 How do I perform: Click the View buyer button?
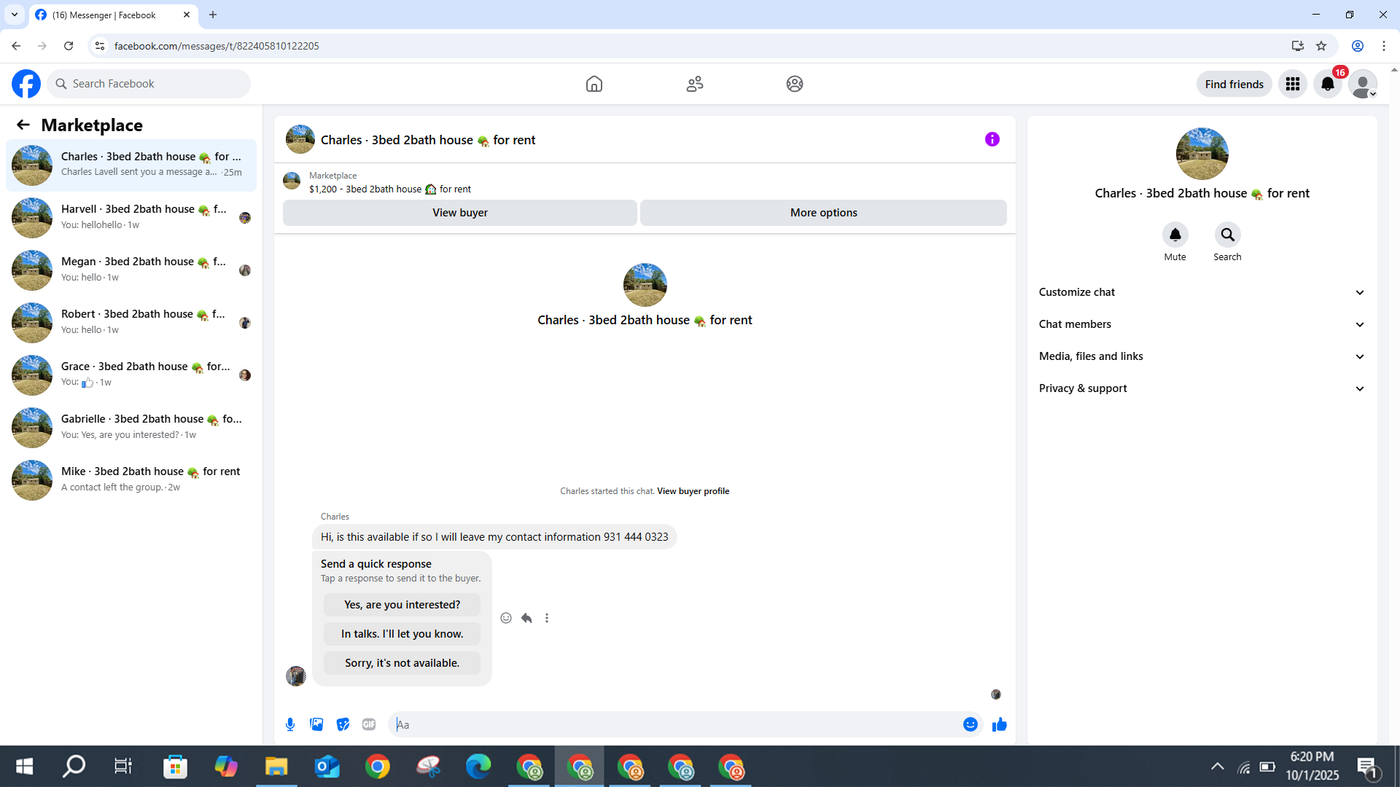point(460,213)
